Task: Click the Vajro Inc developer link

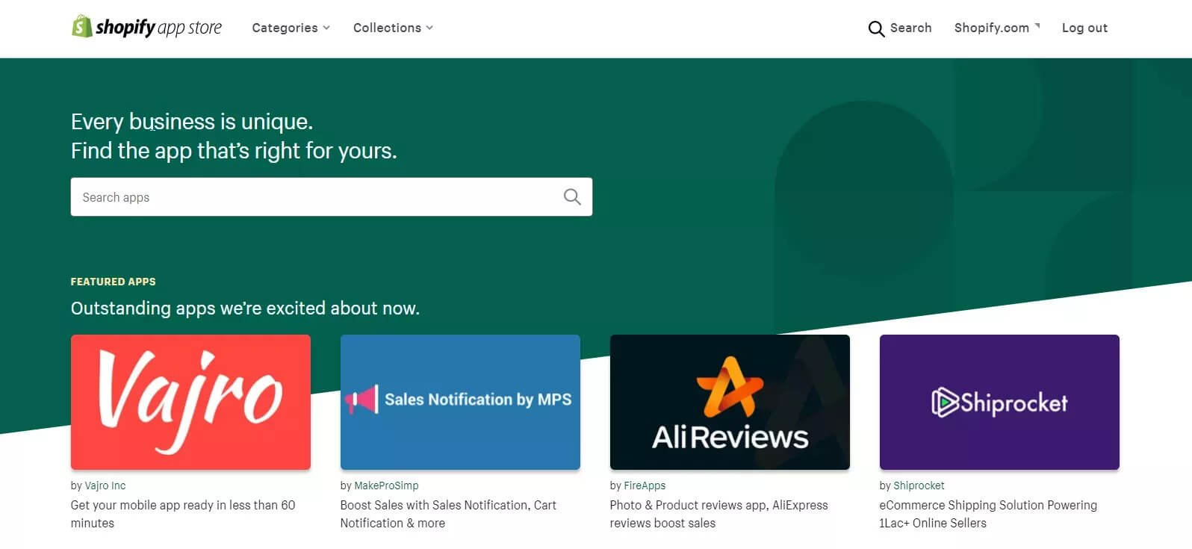Action: (105, 486)
